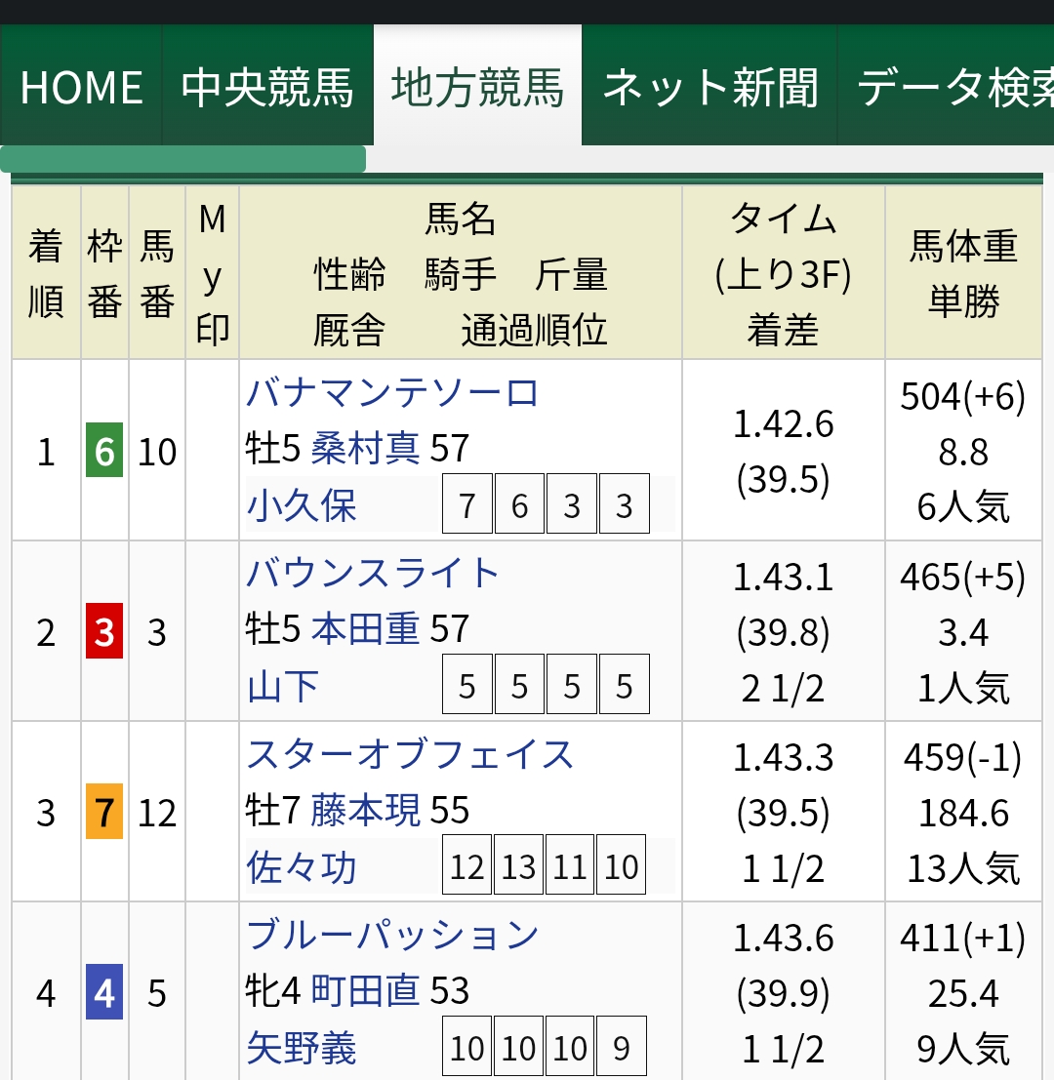Open trainer 矢野義 page
The image size is (1054, 1080).
pos(302,1049)
